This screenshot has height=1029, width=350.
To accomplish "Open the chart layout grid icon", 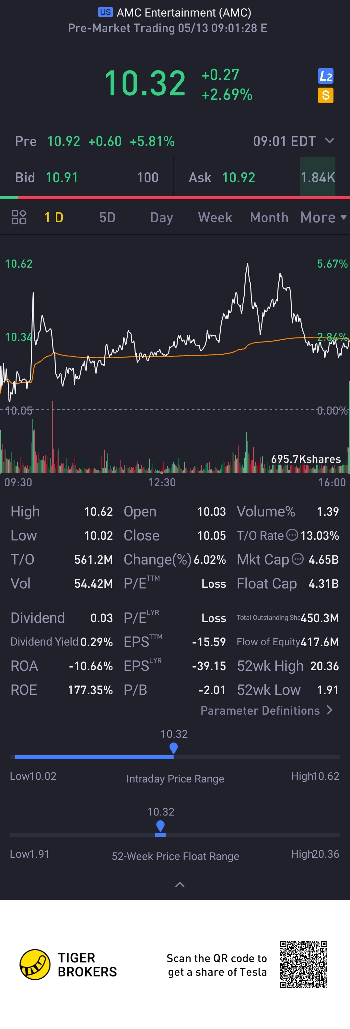I will [x=19, y=217].
